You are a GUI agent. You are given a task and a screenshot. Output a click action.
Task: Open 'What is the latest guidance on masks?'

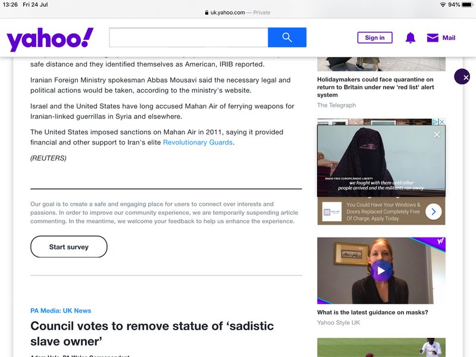click(372, 312)
